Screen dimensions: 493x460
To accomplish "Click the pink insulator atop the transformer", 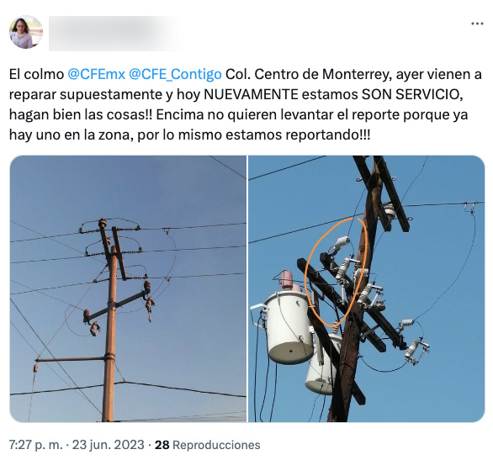I will (288, 280).
